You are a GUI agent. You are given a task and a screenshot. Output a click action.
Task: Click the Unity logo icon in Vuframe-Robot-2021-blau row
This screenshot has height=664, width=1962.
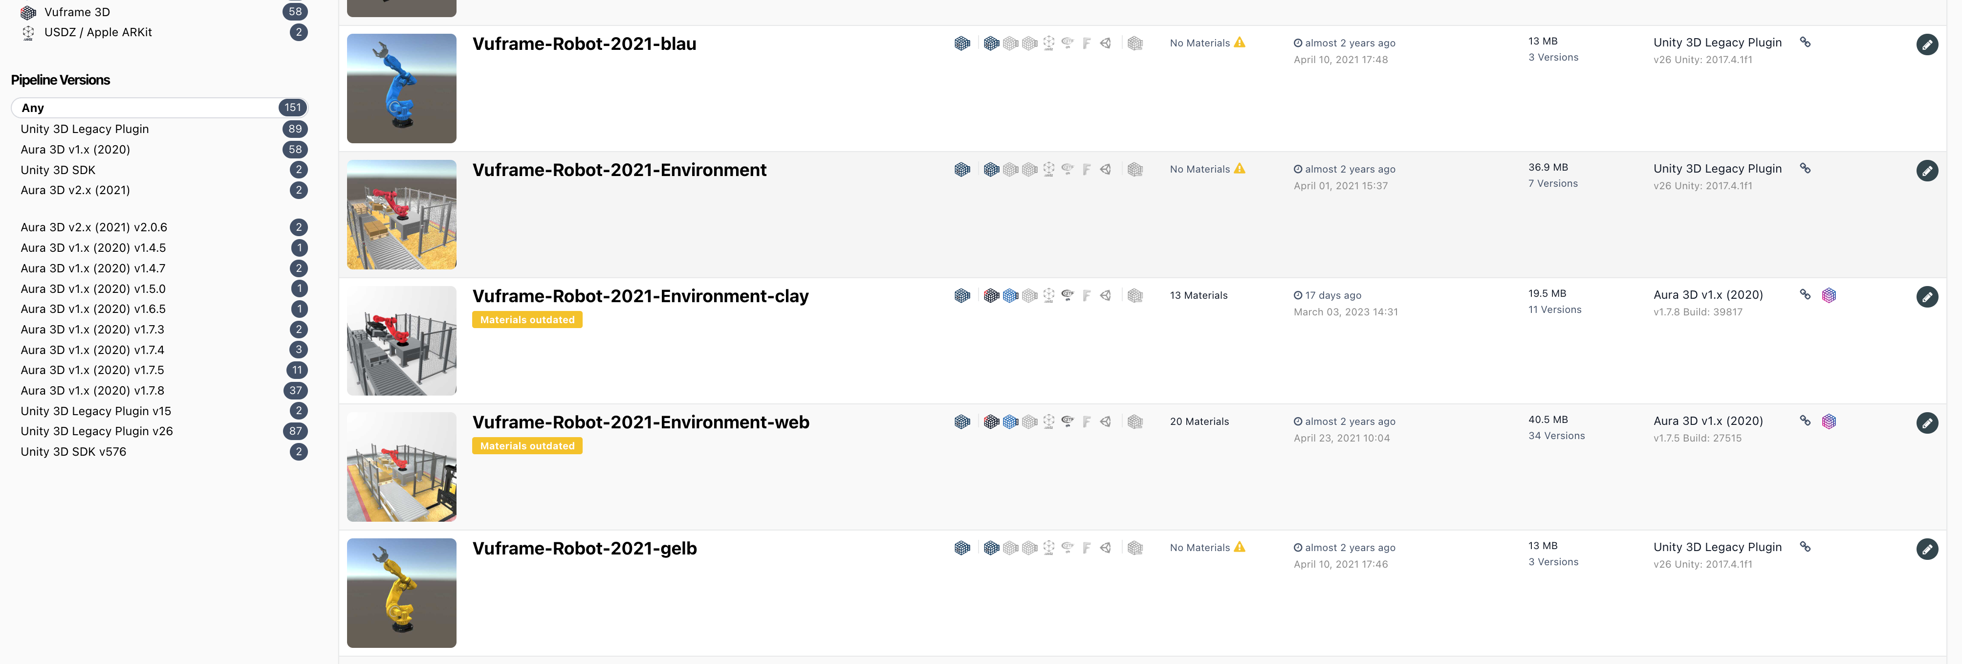point(1106,44)
